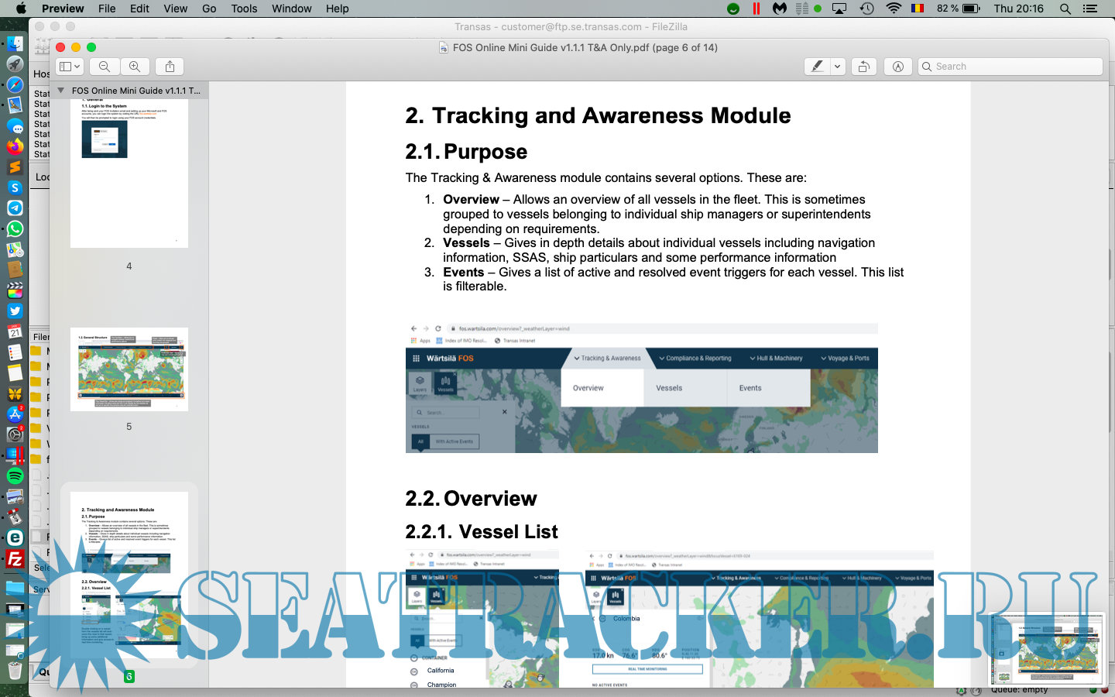Open Safari from the Dock
1115x697 pixels.
click(x=15, y=84)
